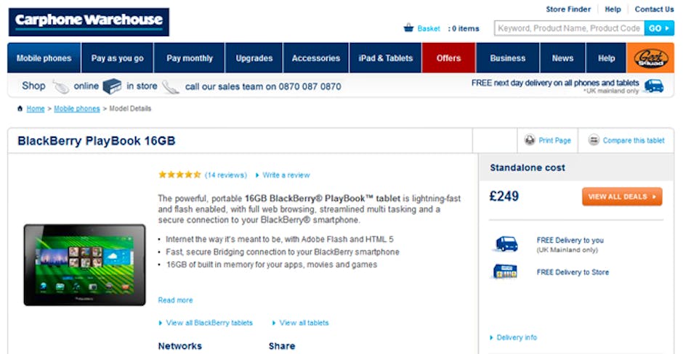
Task: Click the Print Page printer icon
Action: pos(530,140)
